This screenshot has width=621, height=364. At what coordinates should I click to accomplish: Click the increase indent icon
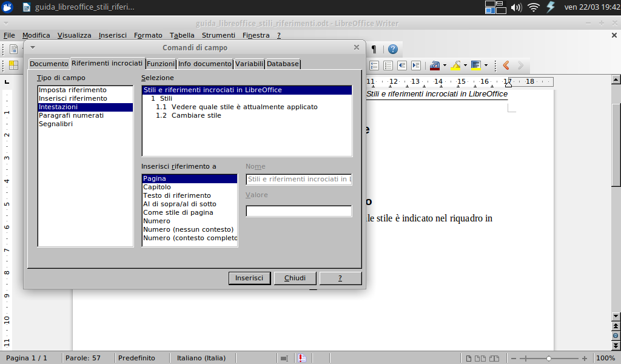[416, 66]
